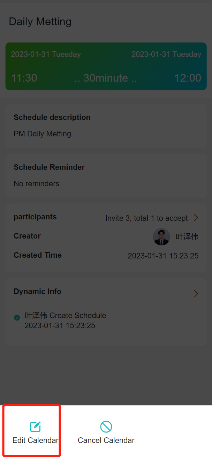Viewport: 212px width, 459px height.
Task: Open the Schedule description card
Action: (106, 126)
